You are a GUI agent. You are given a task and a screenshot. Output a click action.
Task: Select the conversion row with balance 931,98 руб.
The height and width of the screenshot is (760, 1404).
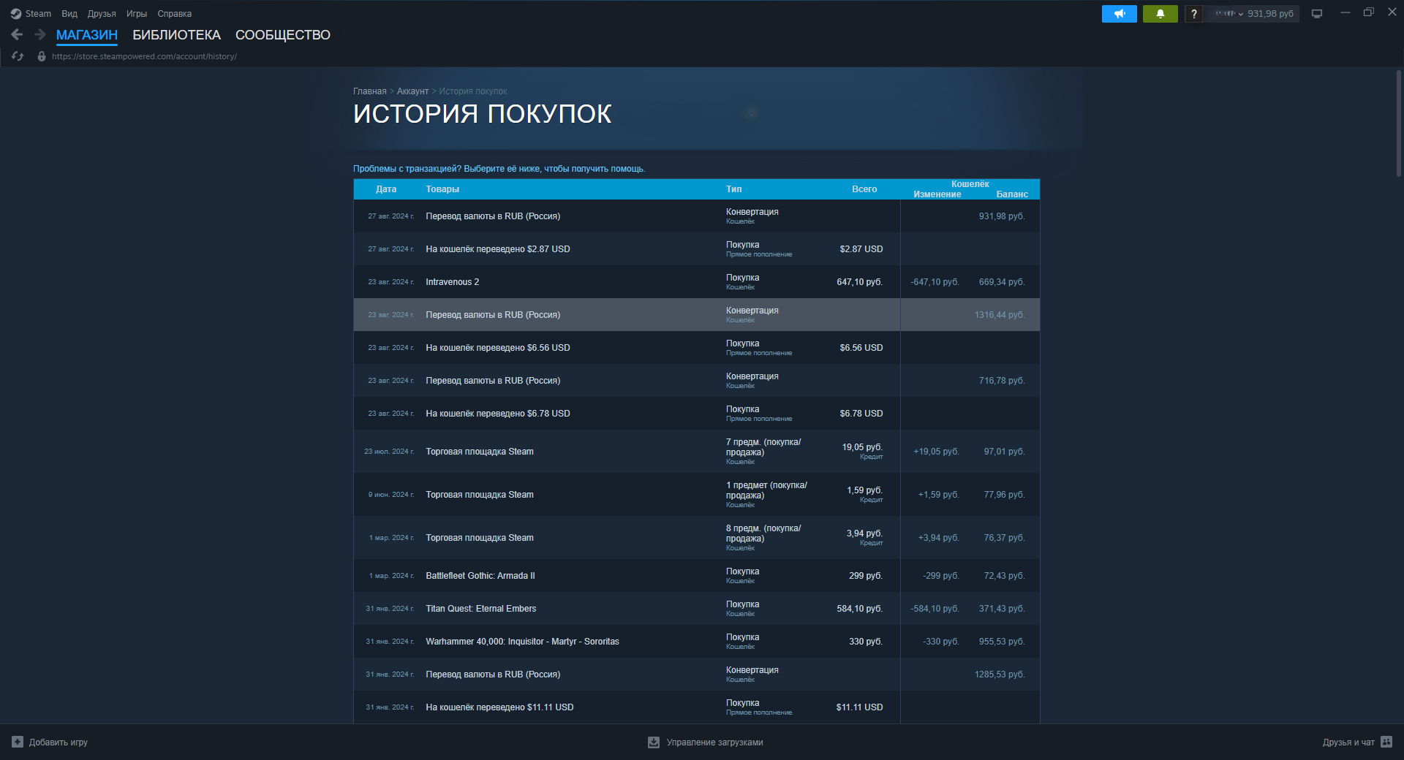[697, 216]
